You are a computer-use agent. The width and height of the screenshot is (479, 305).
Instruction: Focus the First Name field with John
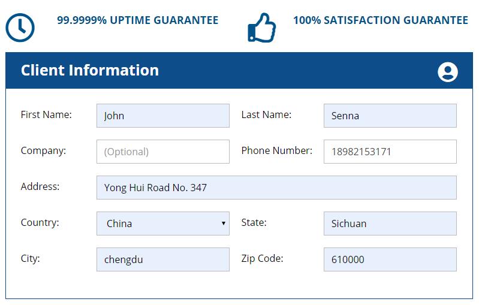click(x=163, y=116)
